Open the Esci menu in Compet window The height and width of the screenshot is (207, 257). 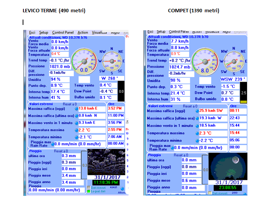(x=150, y=32)
